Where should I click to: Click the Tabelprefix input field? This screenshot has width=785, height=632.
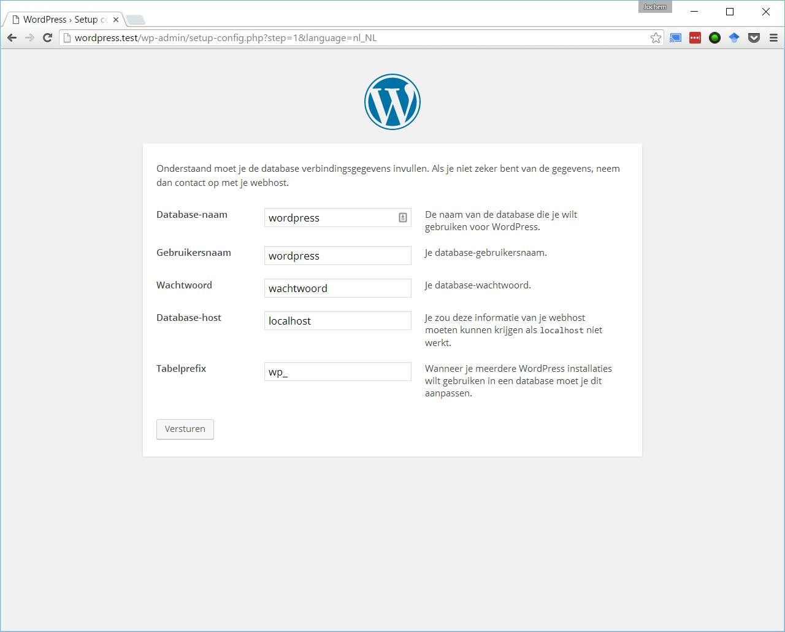pyautogui.click(x=338, y=372)
